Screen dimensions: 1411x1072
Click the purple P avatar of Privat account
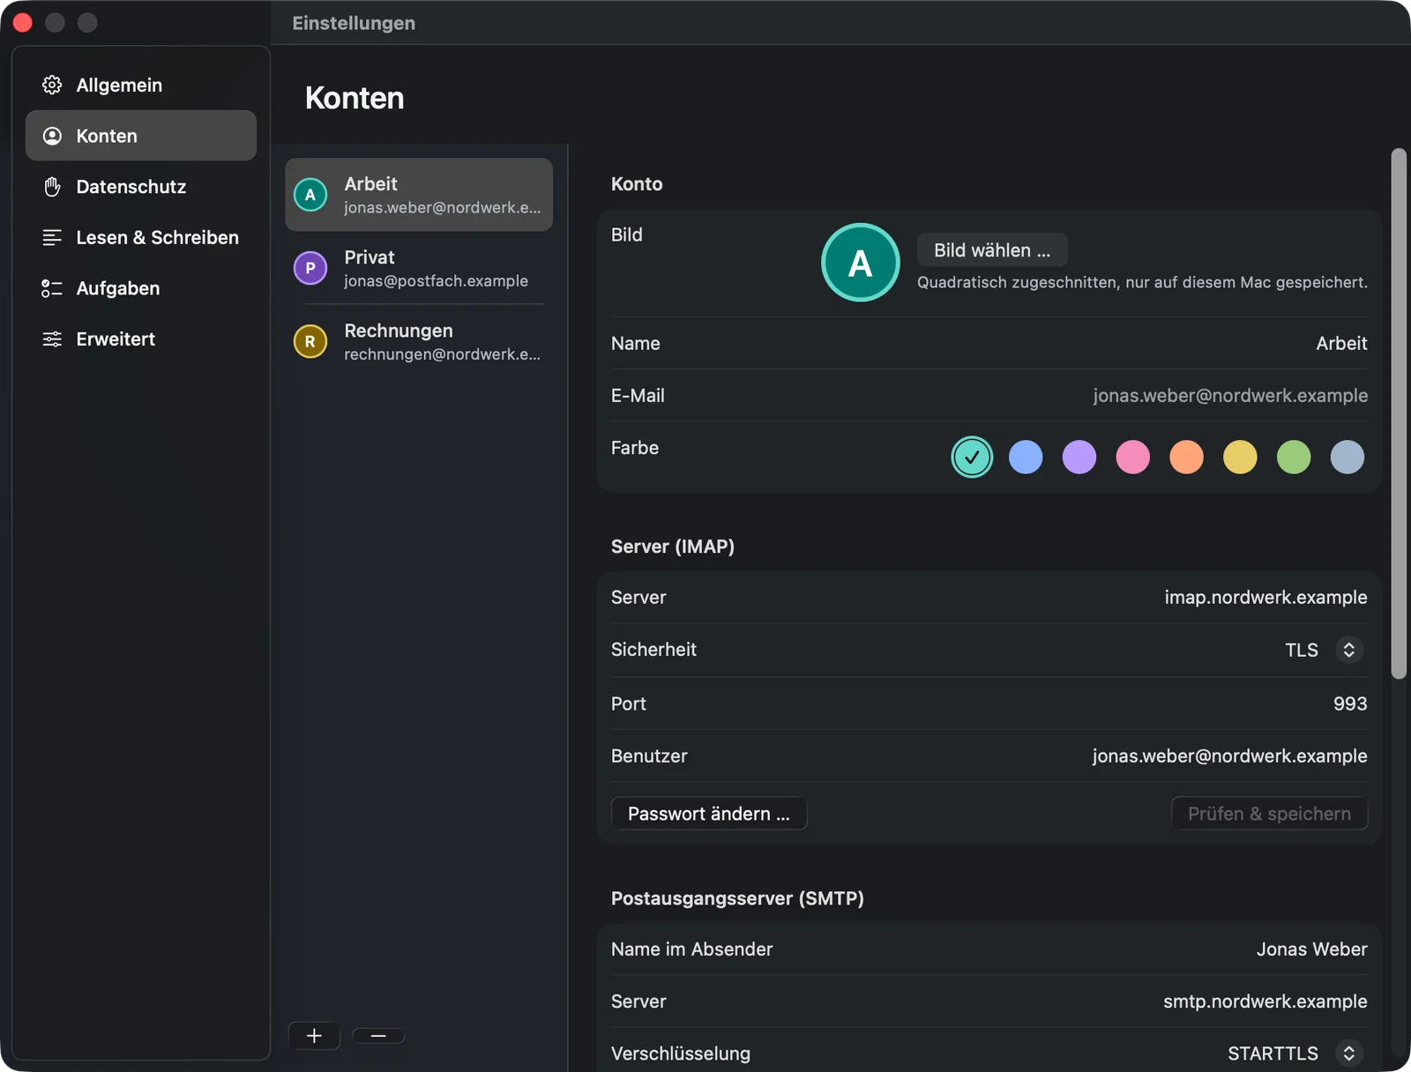[x=310, y=268]
